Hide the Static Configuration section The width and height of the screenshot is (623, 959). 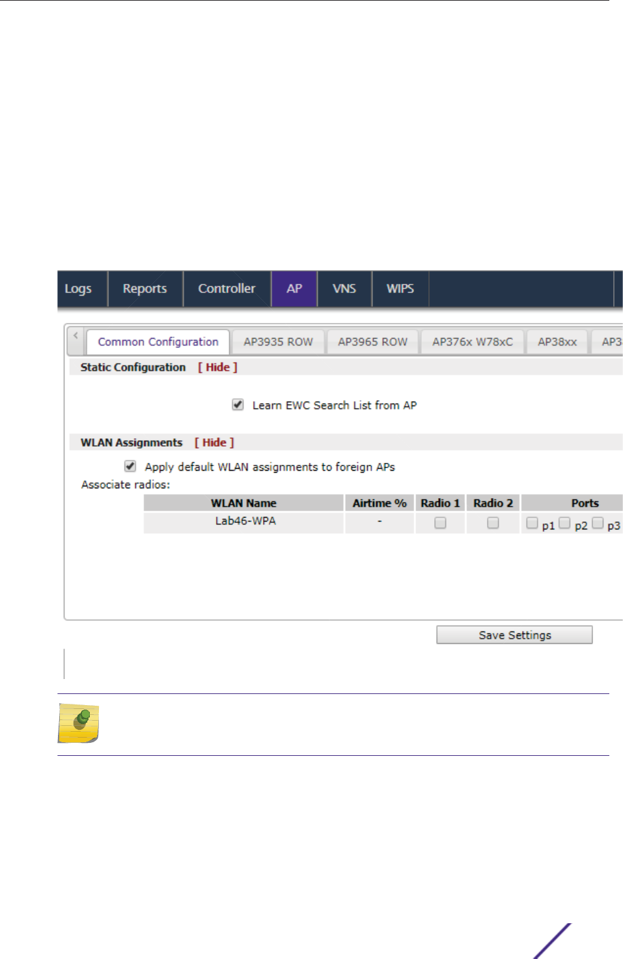(x=217, y=367)
